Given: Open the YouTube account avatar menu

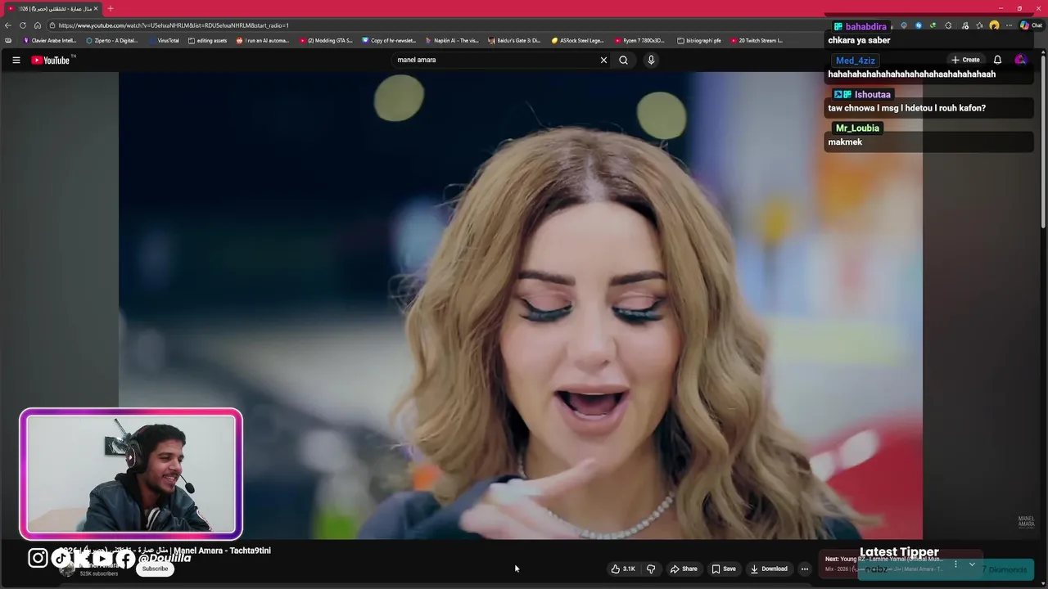Looking at the screenshot, I should (x=1020, y=60).
